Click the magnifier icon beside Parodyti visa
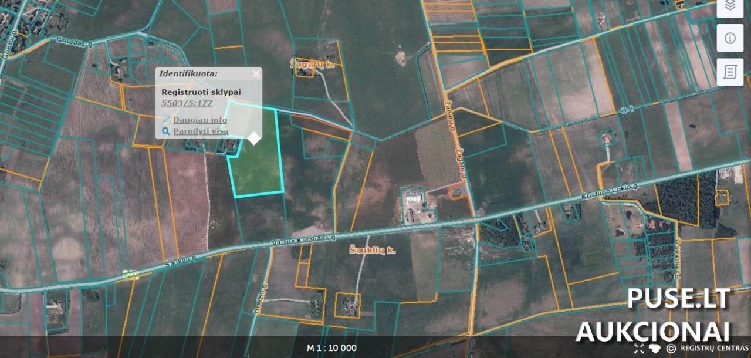 (x=166, y=131)
